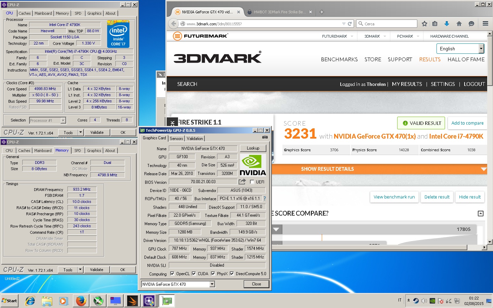Open the NVIDIA tray icon

tap(432, 301)
